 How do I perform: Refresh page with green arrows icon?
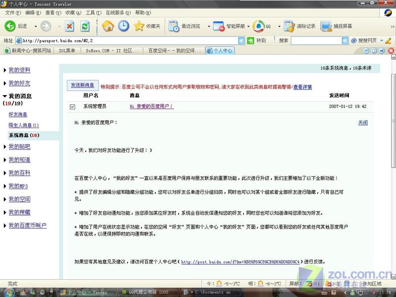tap(85, 26)
